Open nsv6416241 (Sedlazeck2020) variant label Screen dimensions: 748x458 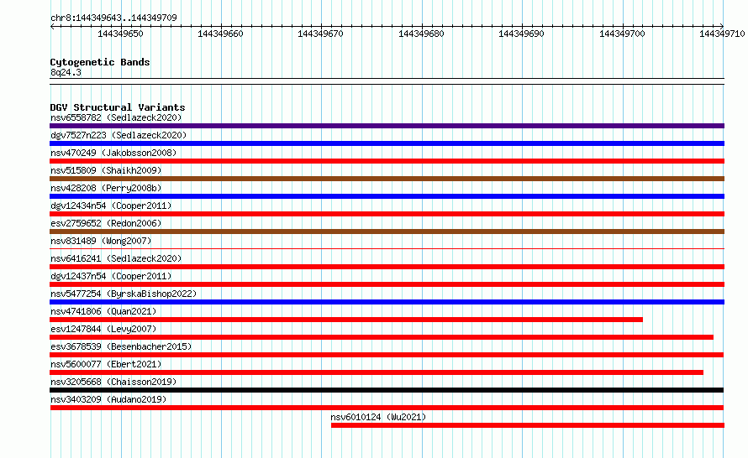(x=116, y=258)
